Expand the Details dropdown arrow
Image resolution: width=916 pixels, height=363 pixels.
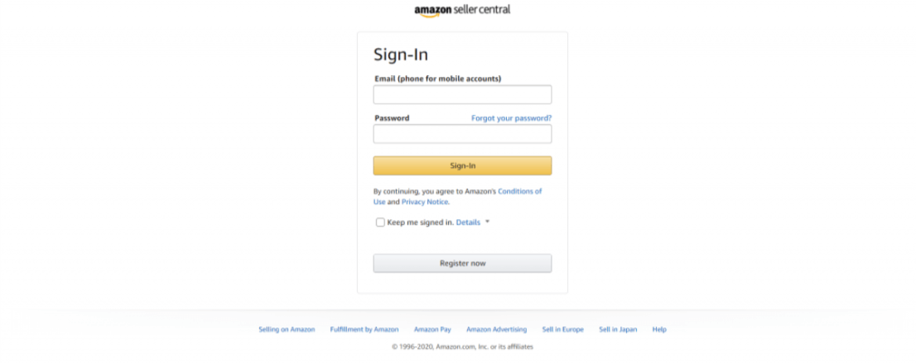487,222
